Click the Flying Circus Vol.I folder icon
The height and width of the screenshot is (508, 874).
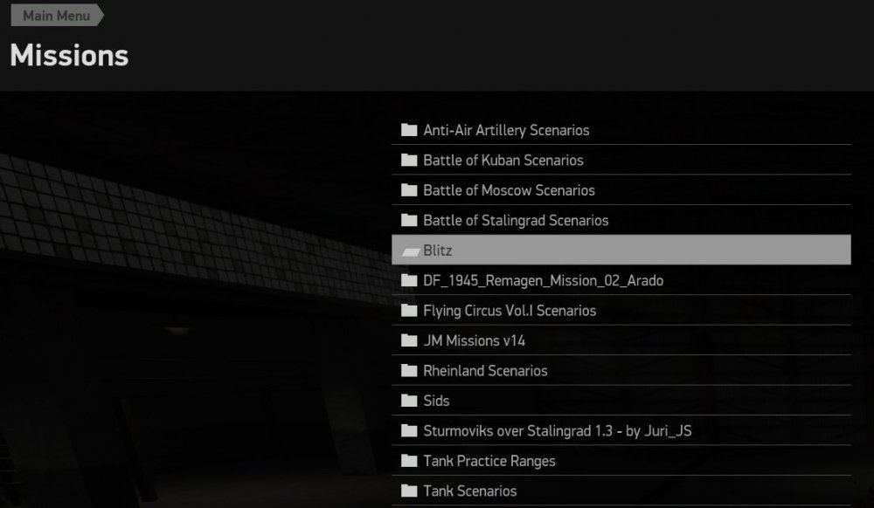pyautogui.click(x=409, y=311)
